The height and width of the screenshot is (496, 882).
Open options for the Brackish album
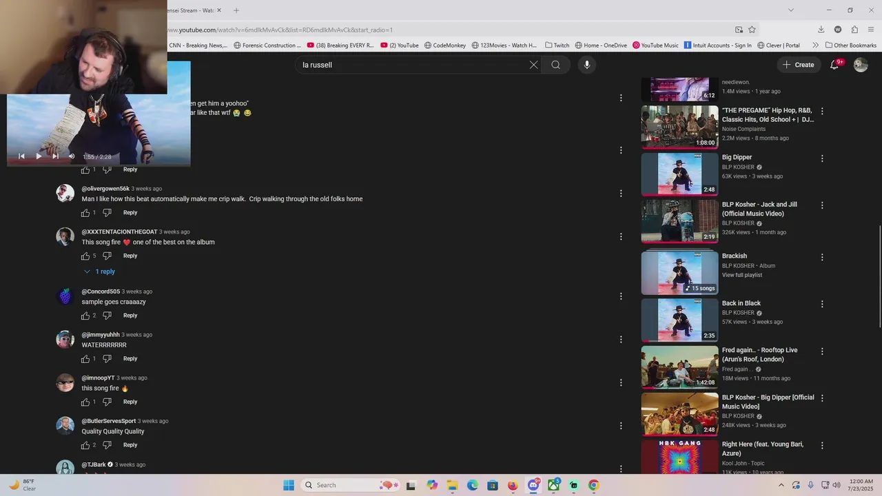(x=822, y=257)
